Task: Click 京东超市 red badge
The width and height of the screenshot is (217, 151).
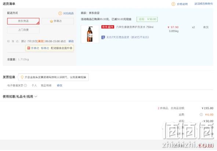Action: [x=108, y=27]
